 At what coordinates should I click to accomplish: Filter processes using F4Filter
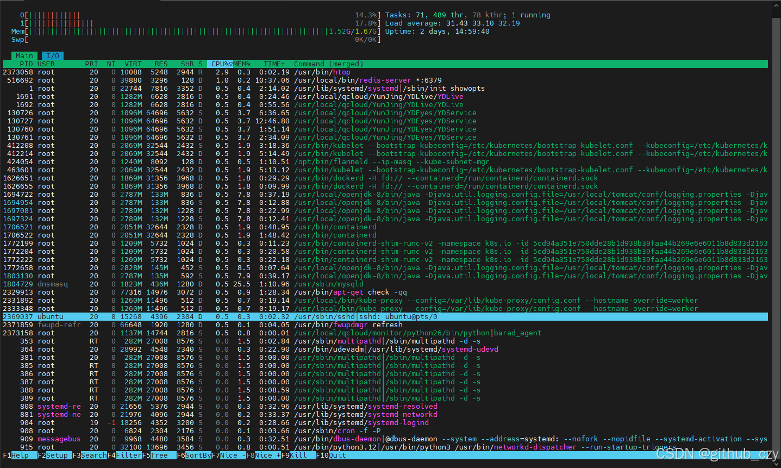[x=124, y=455]
